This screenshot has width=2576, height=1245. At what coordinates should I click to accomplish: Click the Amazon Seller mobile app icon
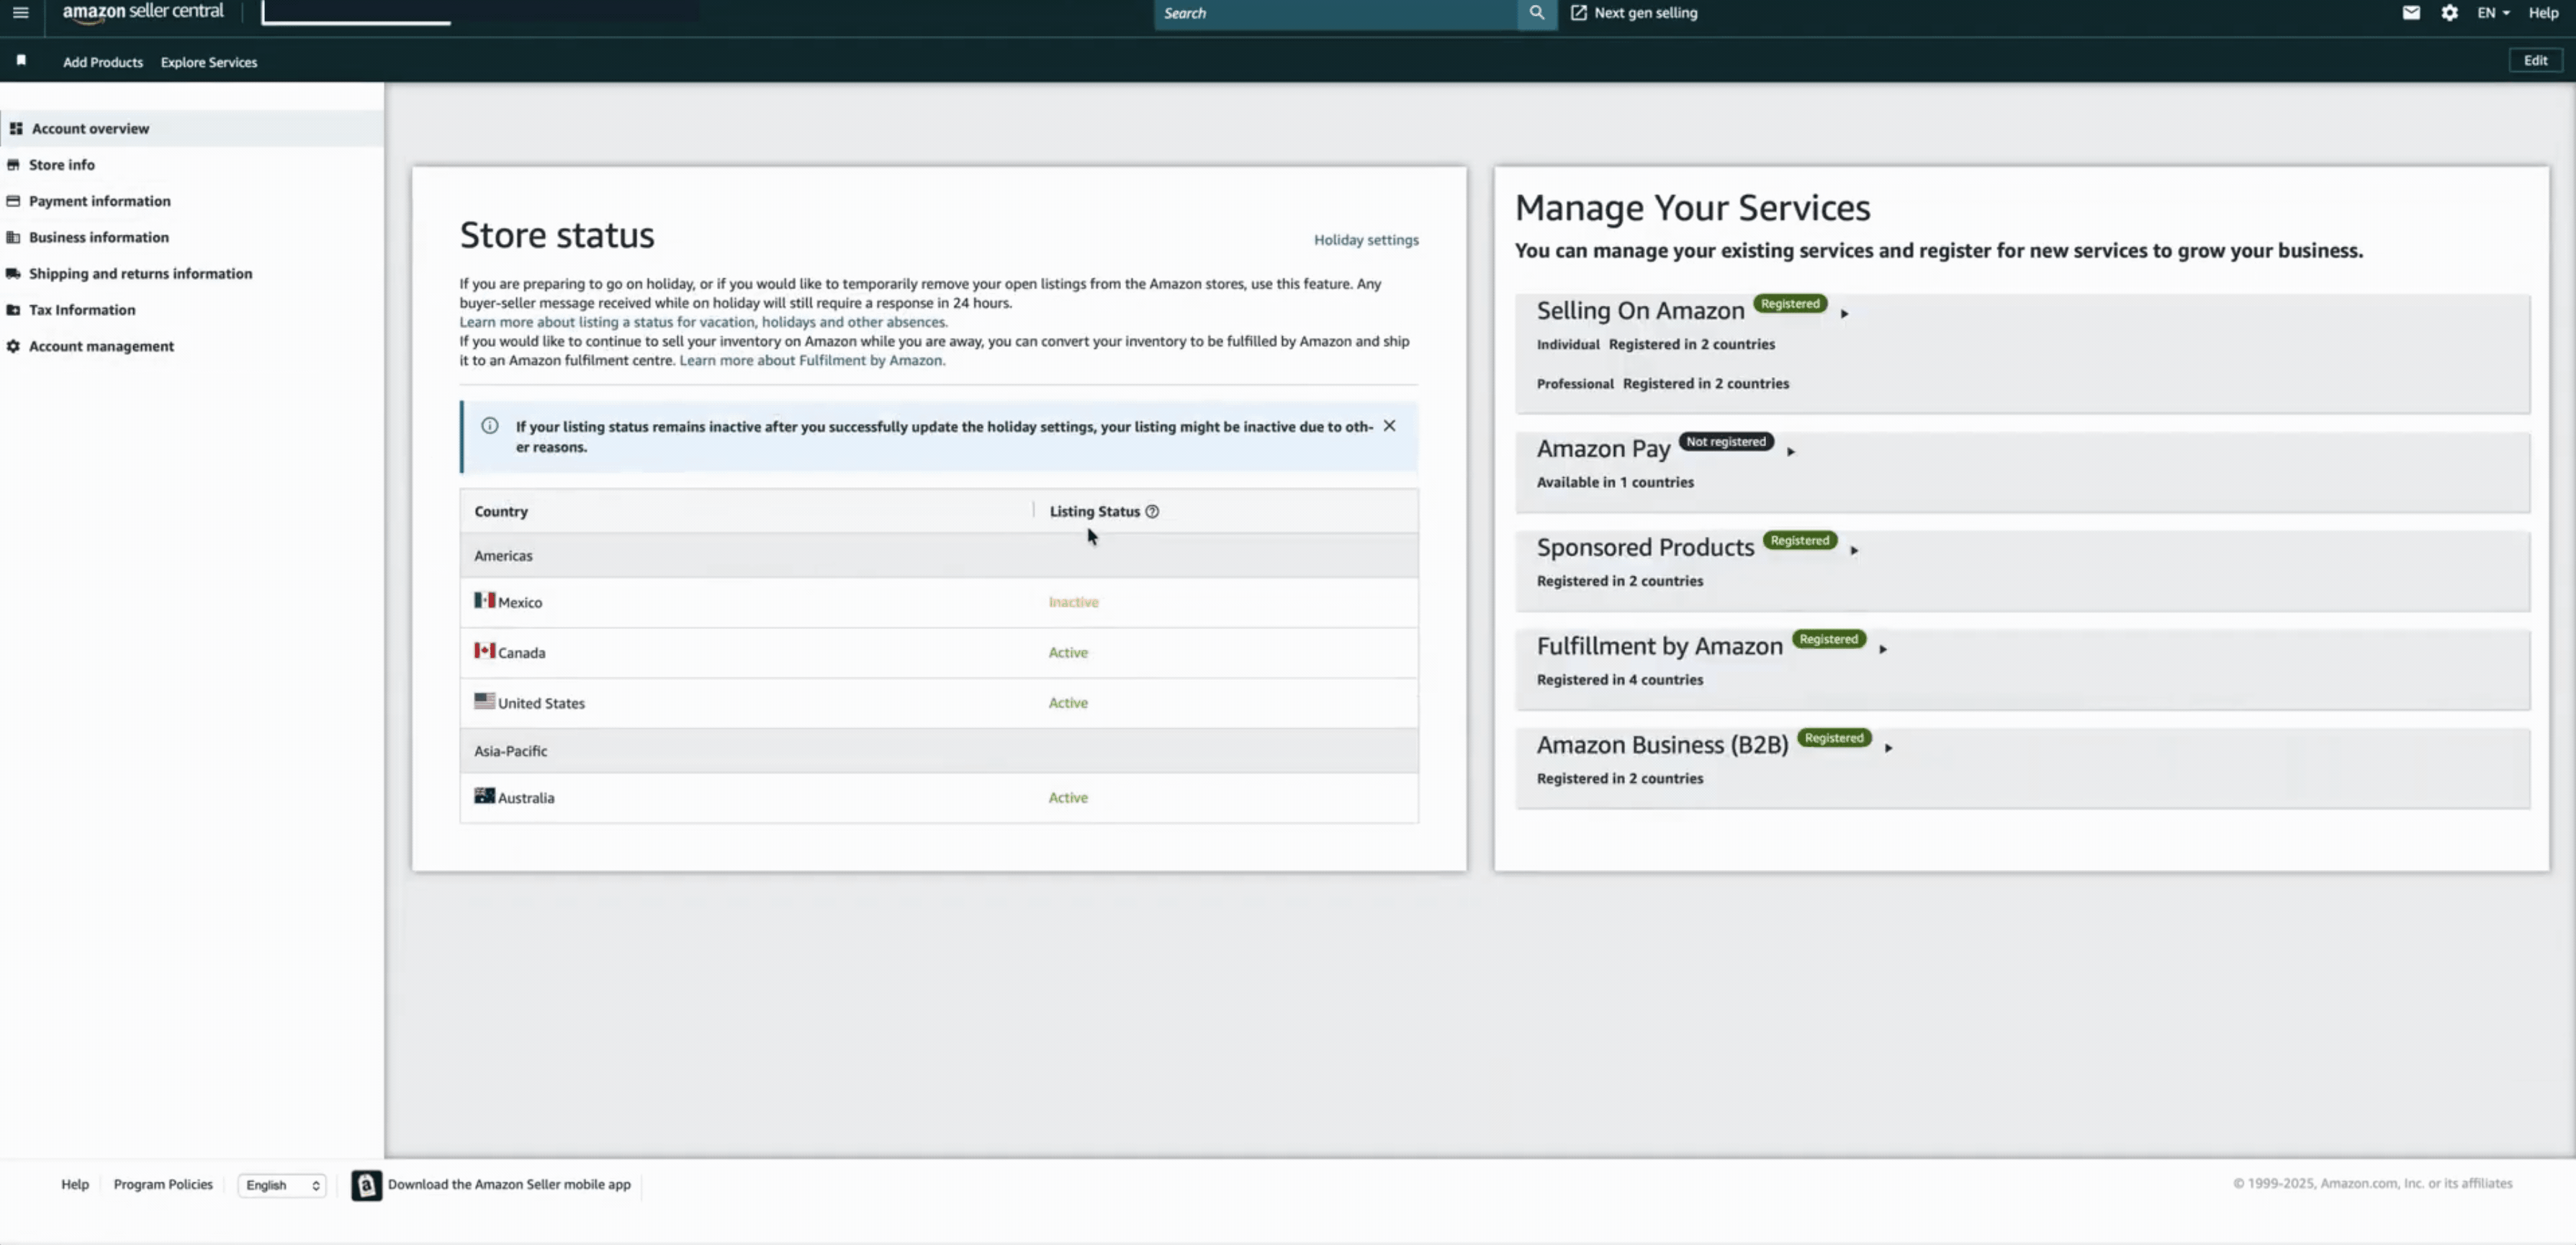tap(366, 1185)
